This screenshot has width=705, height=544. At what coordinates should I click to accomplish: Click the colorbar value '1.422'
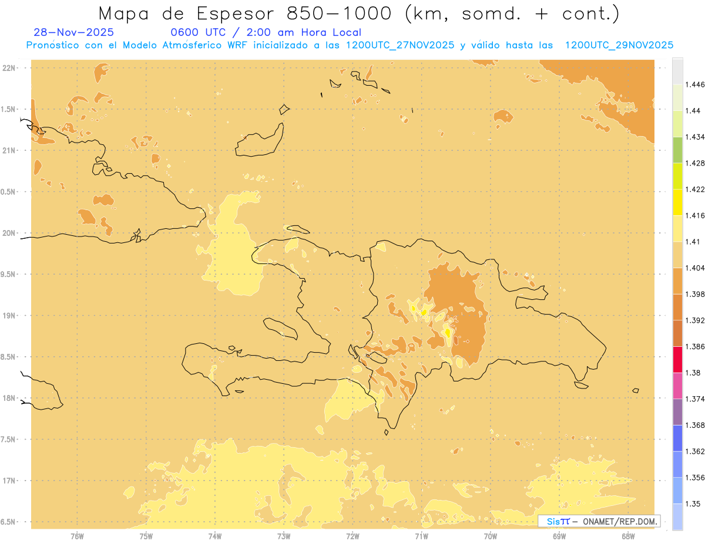click(x=696, y=189)
